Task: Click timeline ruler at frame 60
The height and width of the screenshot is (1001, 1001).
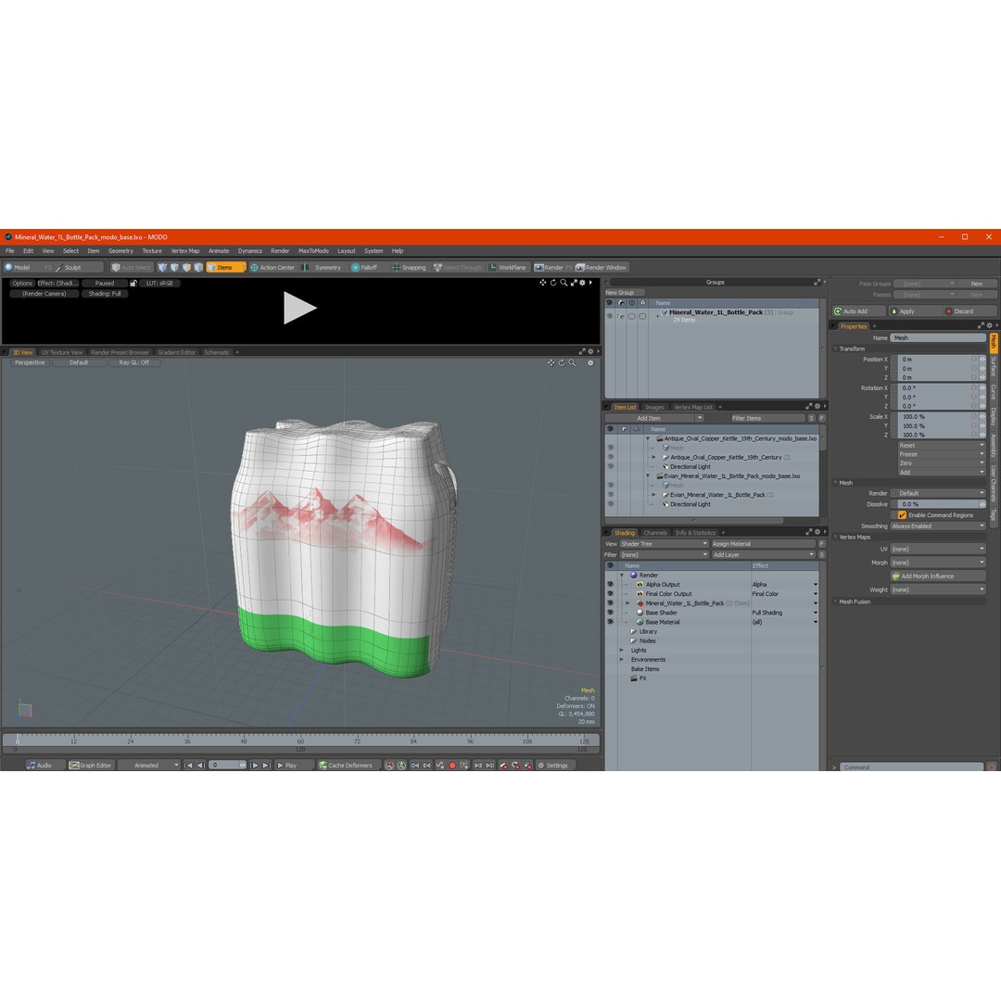Action: [x=300, y=741]
